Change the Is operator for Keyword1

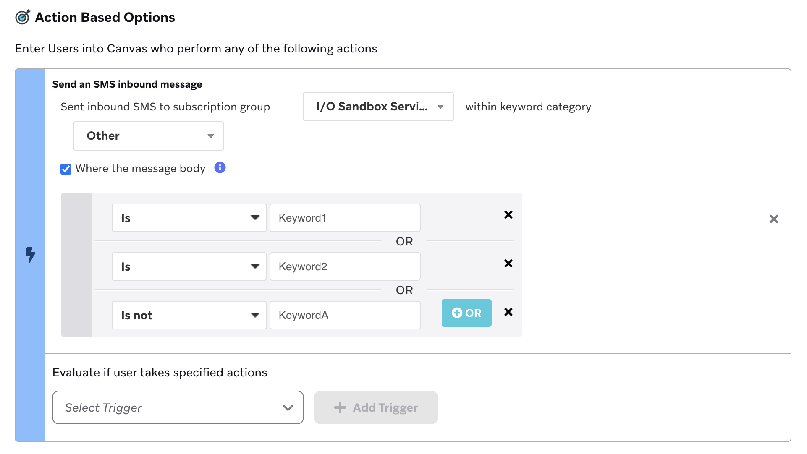click(189, 218)
